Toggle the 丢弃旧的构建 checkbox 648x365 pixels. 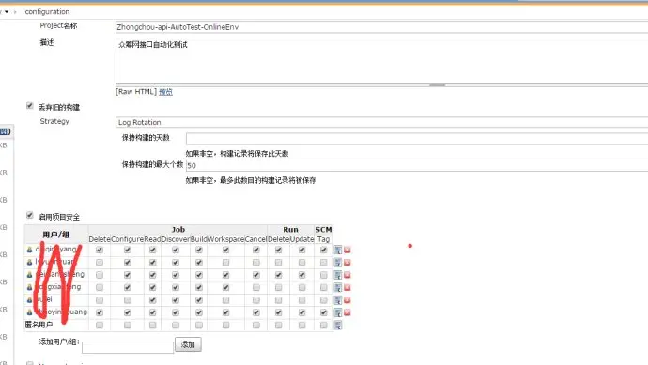(x=29, y=106)
